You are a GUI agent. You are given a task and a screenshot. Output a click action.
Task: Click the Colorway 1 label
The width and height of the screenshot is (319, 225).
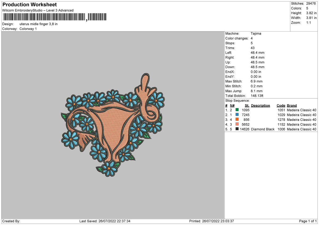tap(28, 29)
